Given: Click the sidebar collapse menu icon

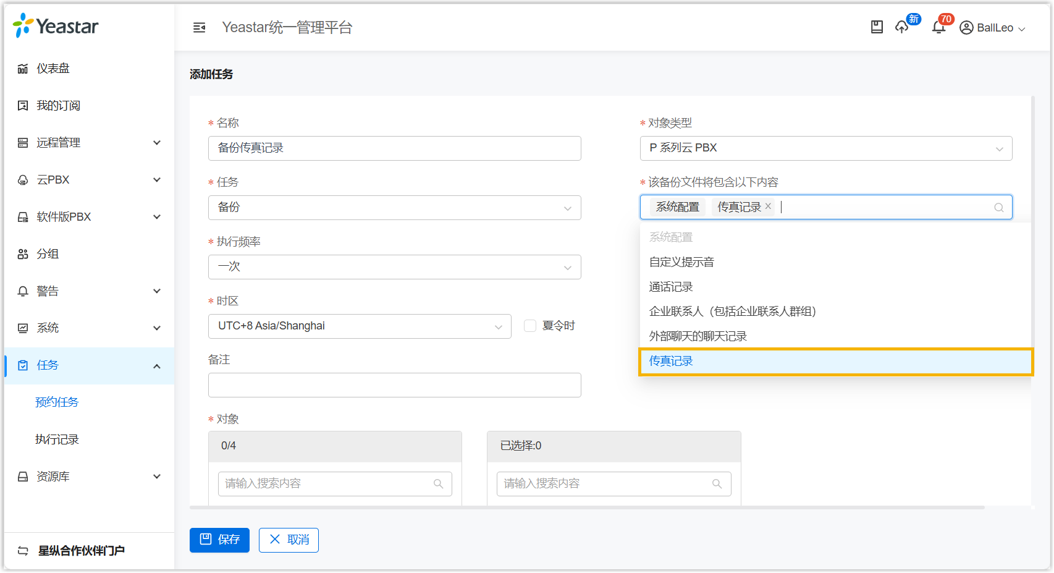Looking at the screenshot, I should point(199,27).
